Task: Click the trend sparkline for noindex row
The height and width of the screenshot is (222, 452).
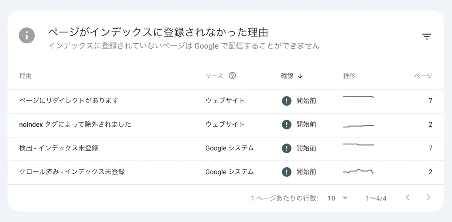Action: (358, 126)
